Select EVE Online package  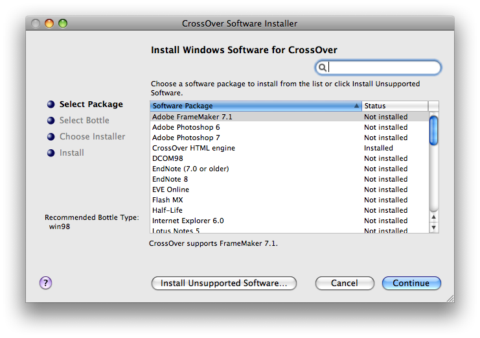click(290, 189)
